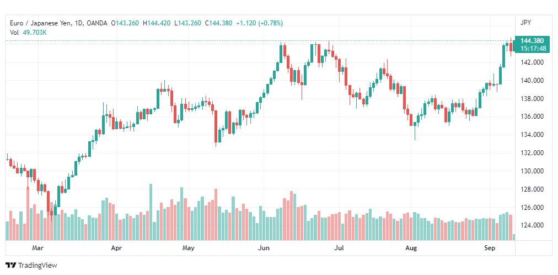Click the Apr label on time axis
Screen dimensions: 558x275
pos(116,248)
